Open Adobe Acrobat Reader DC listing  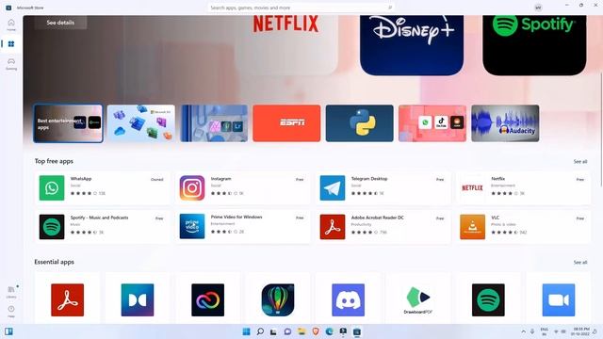[x=383, y=227]
